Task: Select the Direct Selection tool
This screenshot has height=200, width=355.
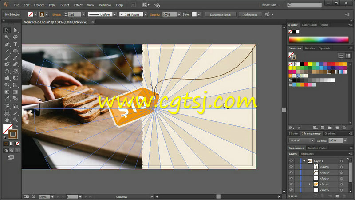Action: (15, 30)
